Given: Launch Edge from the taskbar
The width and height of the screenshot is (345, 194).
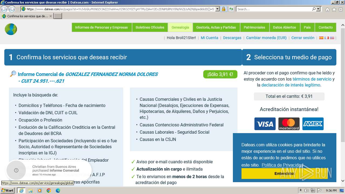Looking at the screenshot, I should coord(58,190).
